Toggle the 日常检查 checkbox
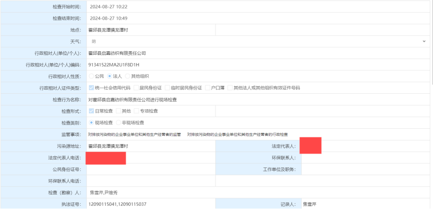This screenshot has width=433, height=209. 91,111
